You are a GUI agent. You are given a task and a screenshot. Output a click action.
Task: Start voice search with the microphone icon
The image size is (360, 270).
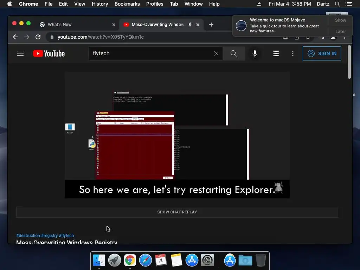click(x=255, y=53)
